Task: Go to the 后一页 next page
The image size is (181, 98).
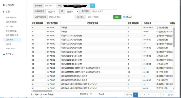Action: point(170,95)
